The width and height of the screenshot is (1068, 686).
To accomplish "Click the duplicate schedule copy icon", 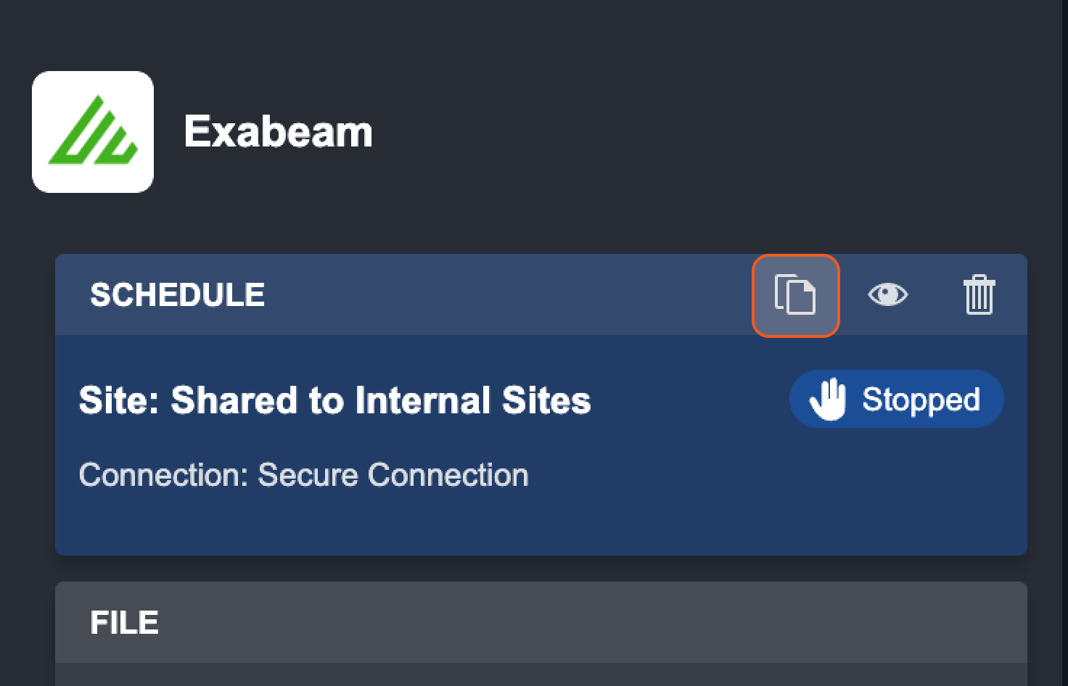I will click(x=795, y=295).
